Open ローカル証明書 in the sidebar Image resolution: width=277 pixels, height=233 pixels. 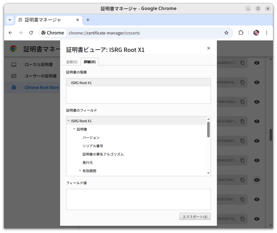[x=39, y=65]
